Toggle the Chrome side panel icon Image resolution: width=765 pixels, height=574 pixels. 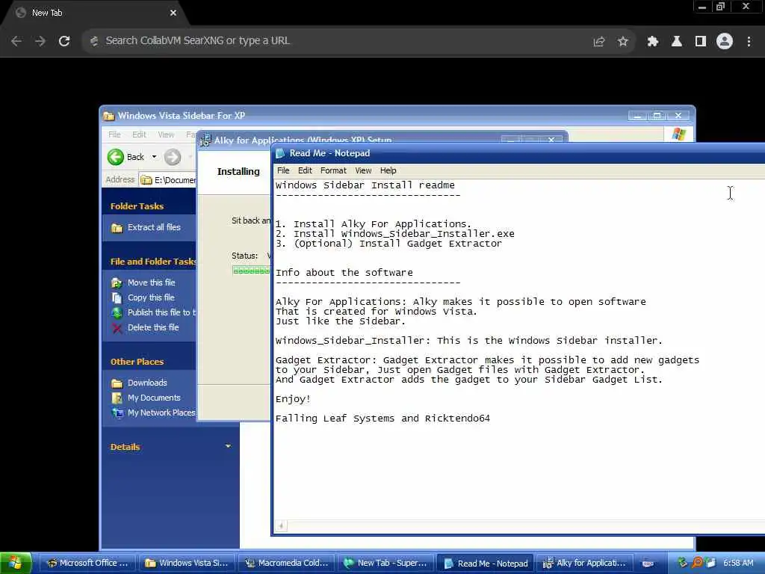click(700, 42)
